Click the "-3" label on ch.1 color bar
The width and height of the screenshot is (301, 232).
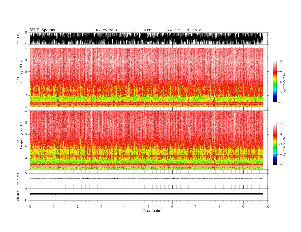point(280,61)
